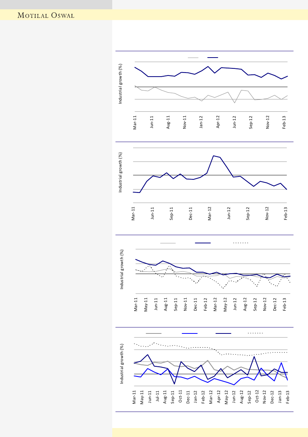The image size is (308, 437).
Task: Select bright blue legend line in bottom chart
Action: pos(189,333)
